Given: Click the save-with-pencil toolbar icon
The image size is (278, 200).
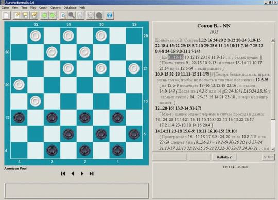Looking at the screenshot, I should point(34,15).
